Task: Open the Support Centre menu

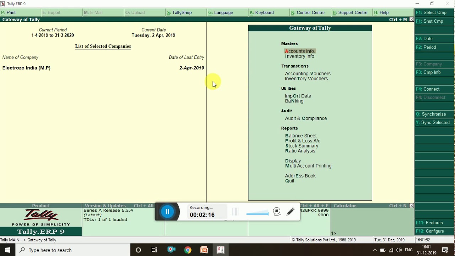Action: click(352, 12)
